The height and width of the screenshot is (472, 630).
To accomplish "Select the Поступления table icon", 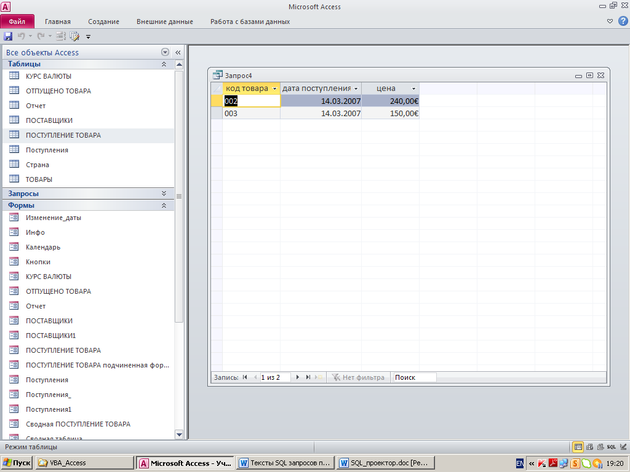I will point(14,149).
